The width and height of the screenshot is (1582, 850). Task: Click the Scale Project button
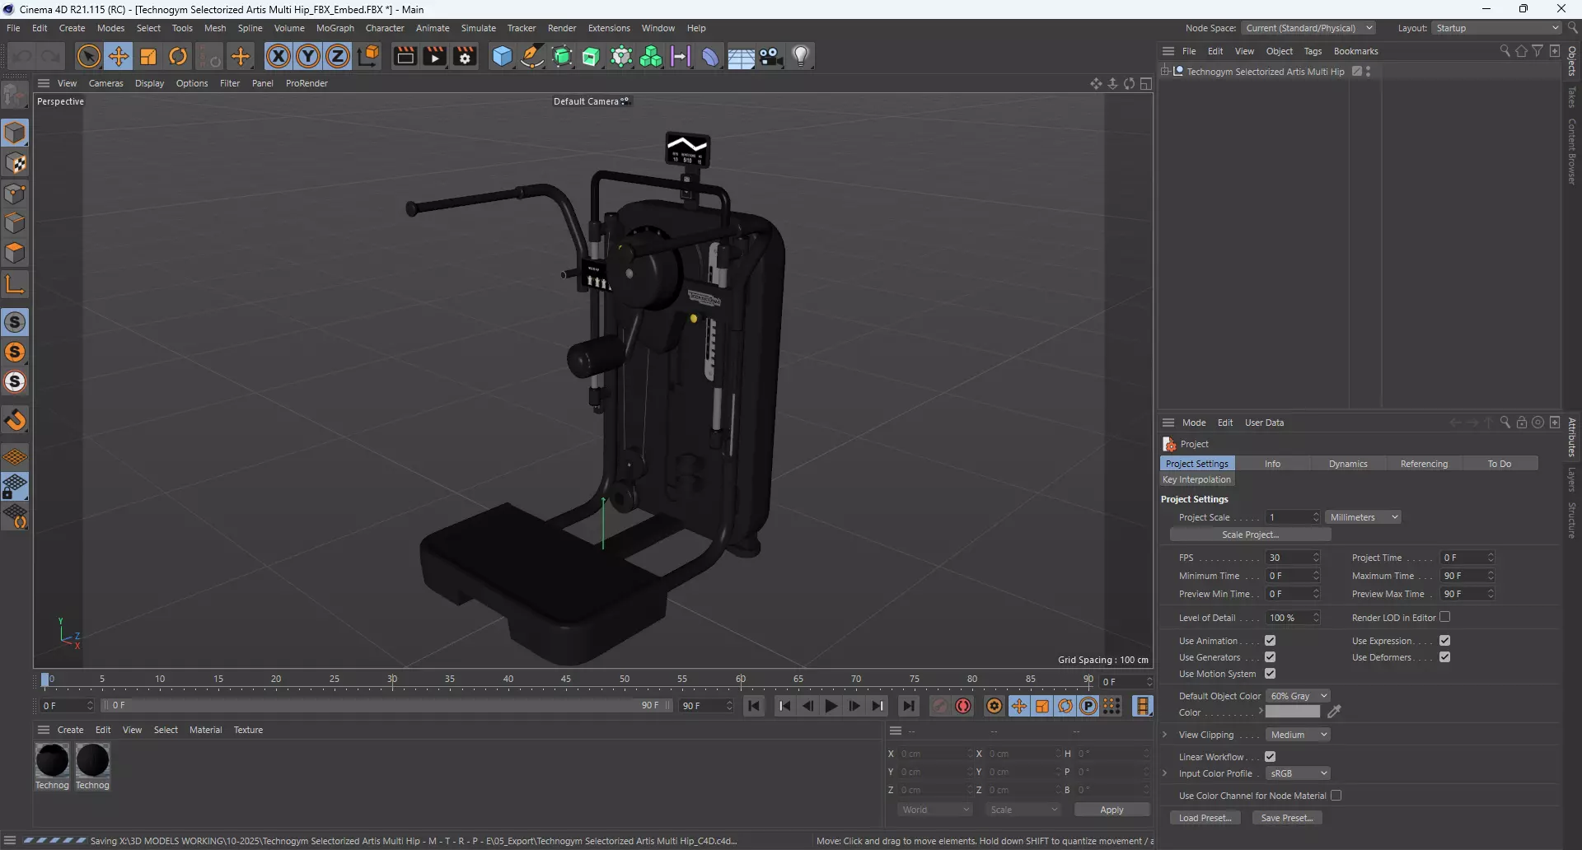[1250, 535]
